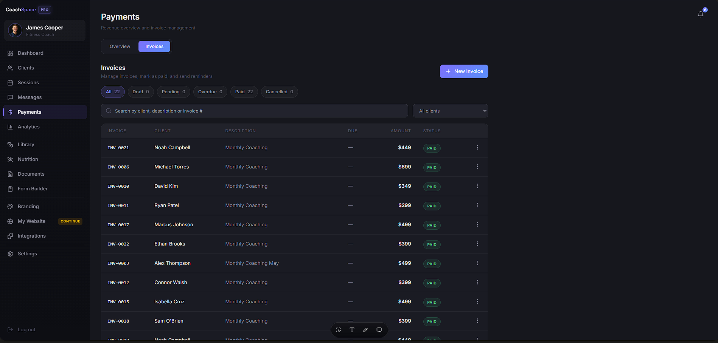The image size is (718, 343).
Task: Click the Settings gear icon
Action: (10, 254)
